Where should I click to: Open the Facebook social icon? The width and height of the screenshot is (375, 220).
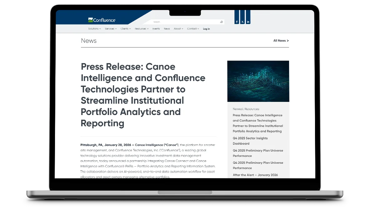pos(237,22)
